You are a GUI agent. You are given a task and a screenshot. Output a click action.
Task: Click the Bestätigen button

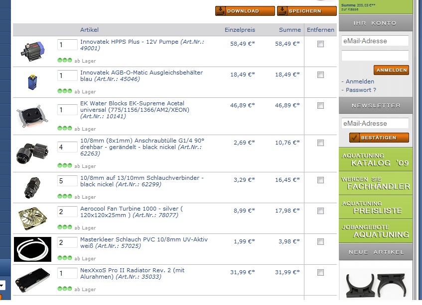click(x=379, y=138)
